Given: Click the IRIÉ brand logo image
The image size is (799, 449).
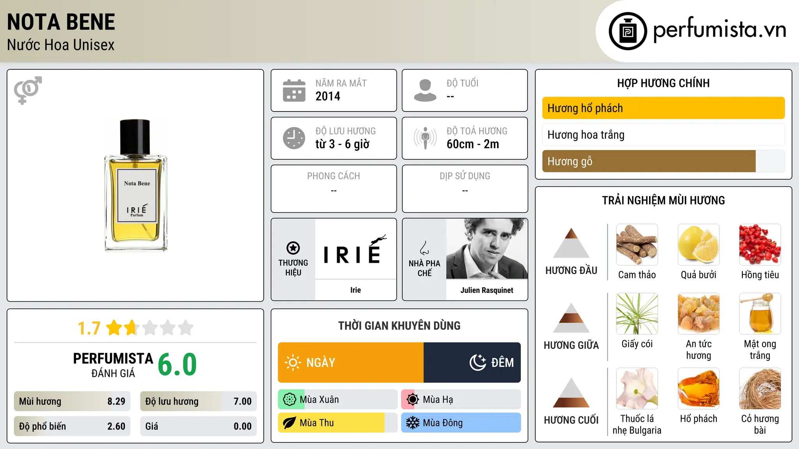Looking at the screenshot, I should point(355,249).
